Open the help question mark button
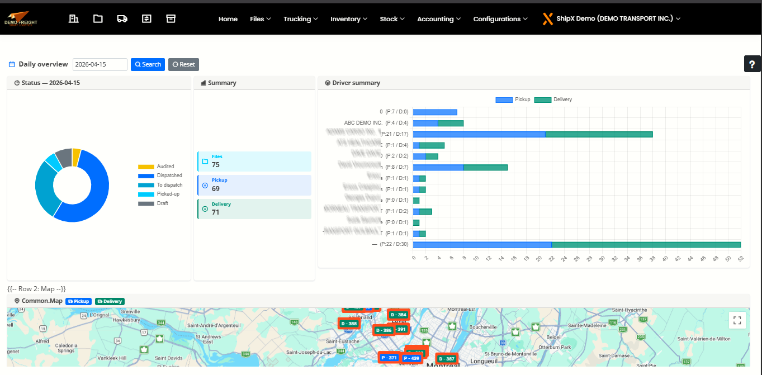Viewport: 762px width, 375px height. (752, 64)
